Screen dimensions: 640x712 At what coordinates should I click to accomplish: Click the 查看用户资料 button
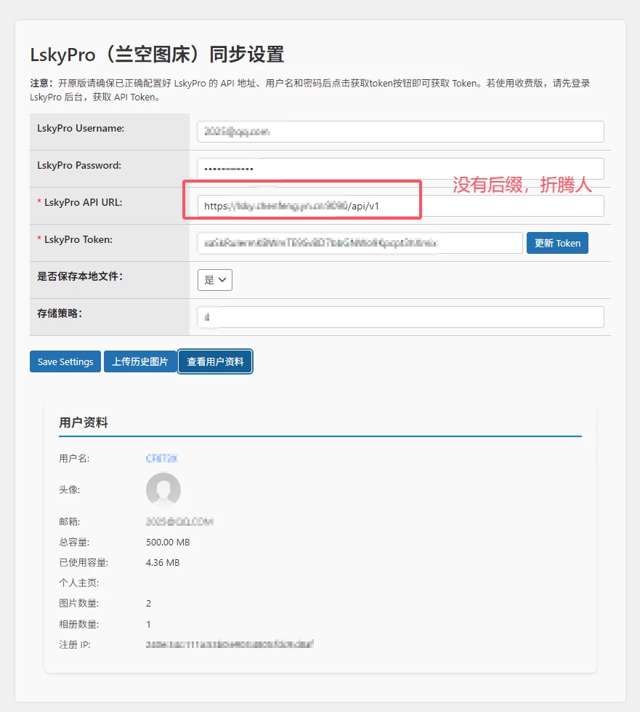coord(215,361)
